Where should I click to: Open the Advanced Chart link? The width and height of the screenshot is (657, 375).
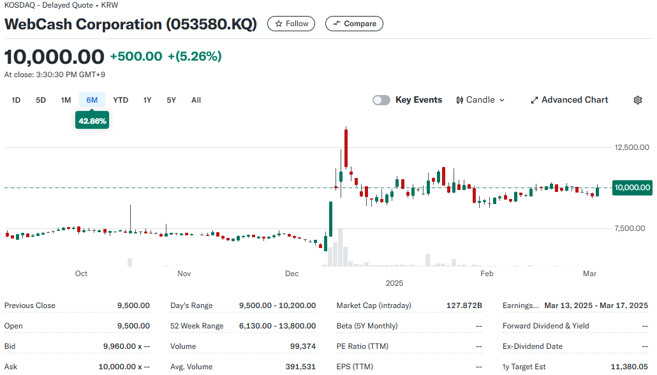(570, 100)
